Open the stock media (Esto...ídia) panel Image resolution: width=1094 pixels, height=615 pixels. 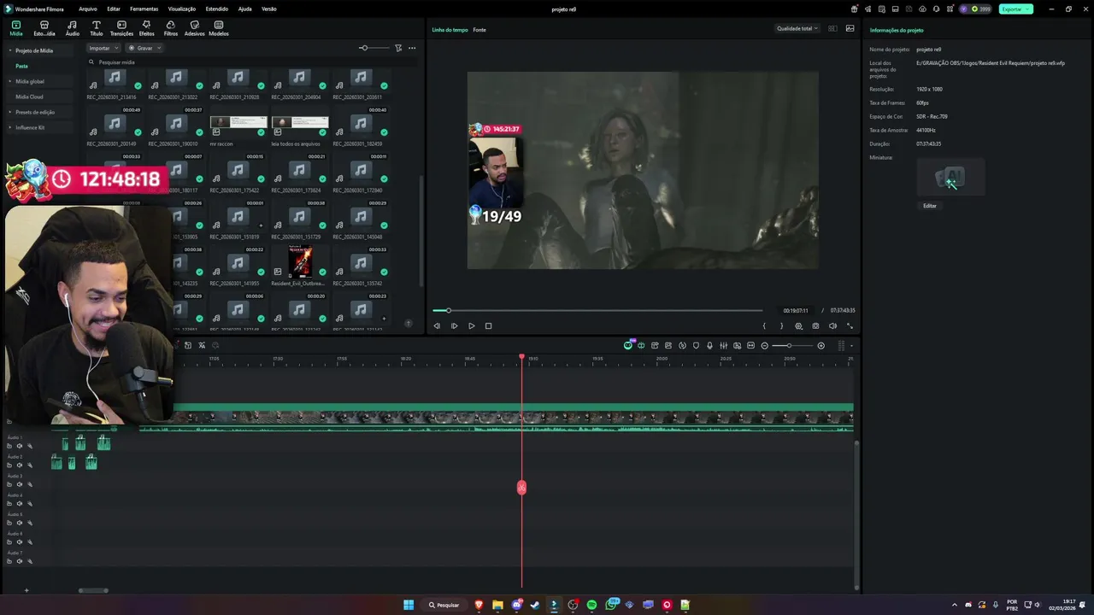point(44,28)
